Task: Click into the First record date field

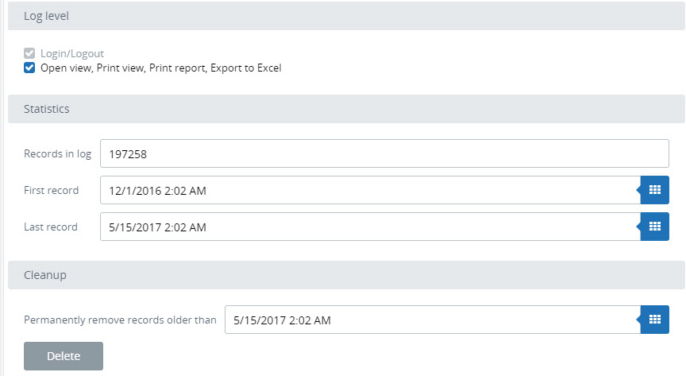Action: click(x=369, y=190)
